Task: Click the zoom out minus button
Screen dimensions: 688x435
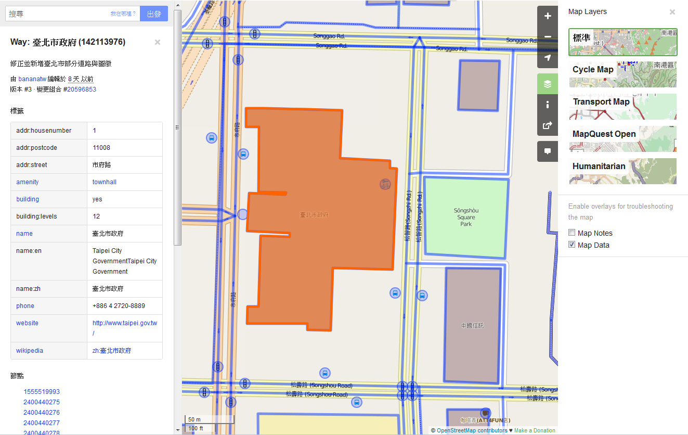Action: coord(547,37)
